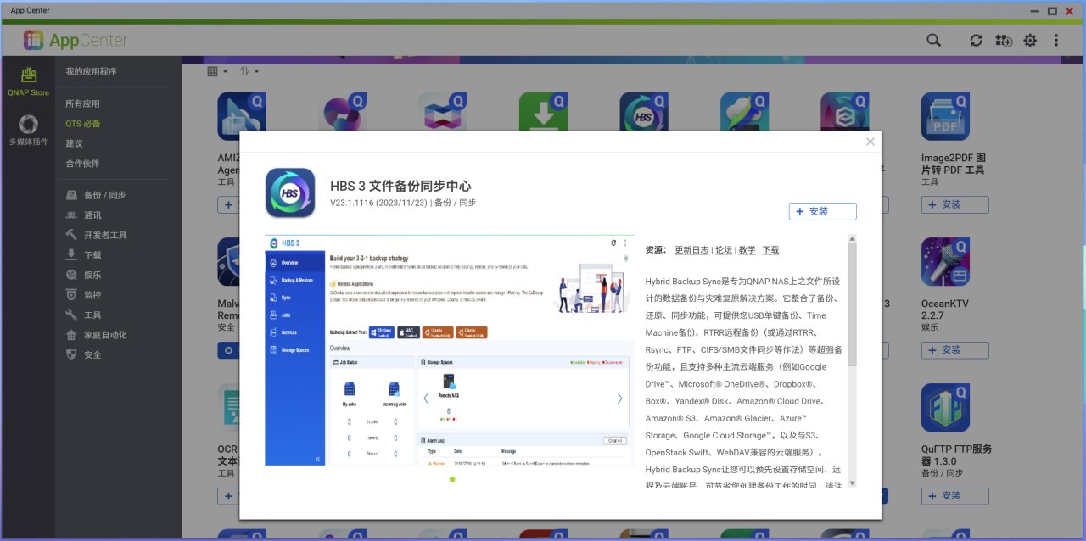Click the HBS 3 文件备份同步中心 title

pyautogui.click(x=400, y=186)
